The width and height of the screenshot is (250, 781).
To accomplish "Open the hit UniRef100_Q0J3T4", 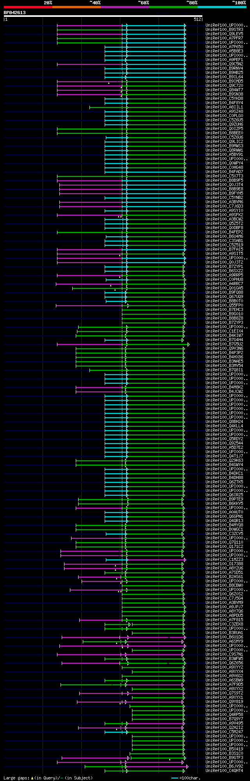I will [x=224, y=185].
